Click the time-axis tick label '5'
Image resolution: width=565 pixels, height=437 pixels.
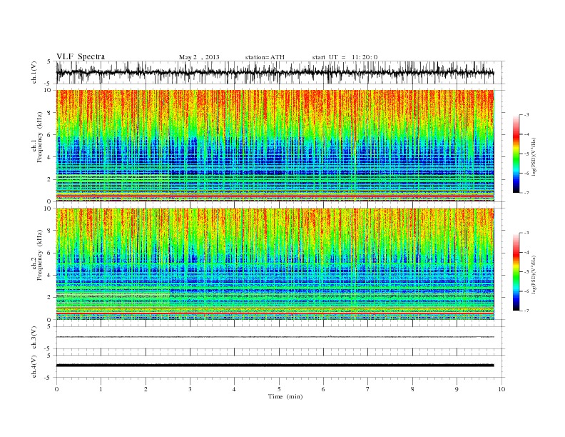(279, 389)
